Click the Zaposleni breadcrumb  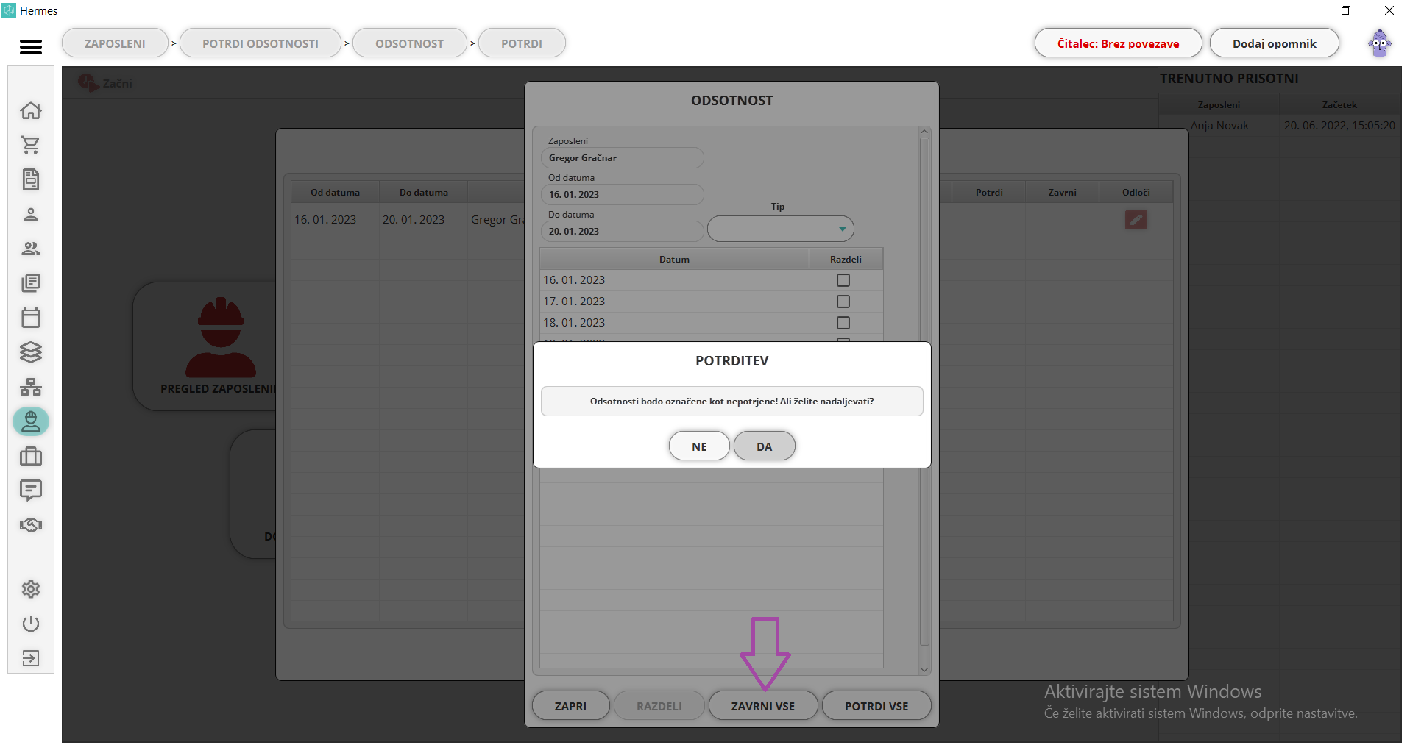[x=115, y=43]
